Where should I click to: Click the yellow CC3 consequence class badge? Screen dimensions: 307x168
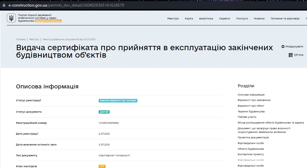102,166
